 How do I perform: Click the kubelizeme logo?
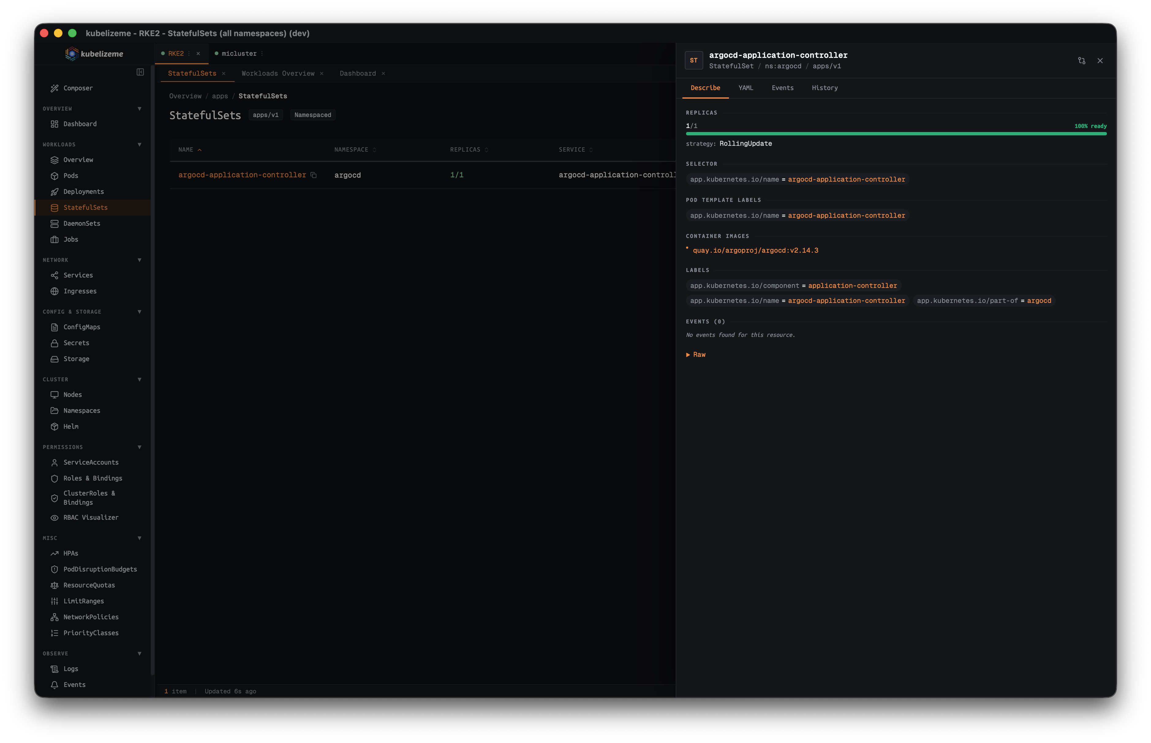(x=94, y=54)
